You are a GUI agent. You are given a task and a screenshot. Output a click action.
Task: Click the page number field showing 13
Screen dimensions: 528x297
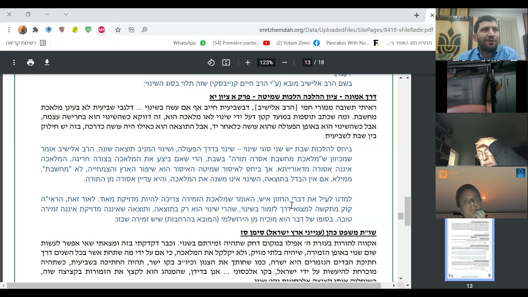pyautogui.click(x=307, y=62)
